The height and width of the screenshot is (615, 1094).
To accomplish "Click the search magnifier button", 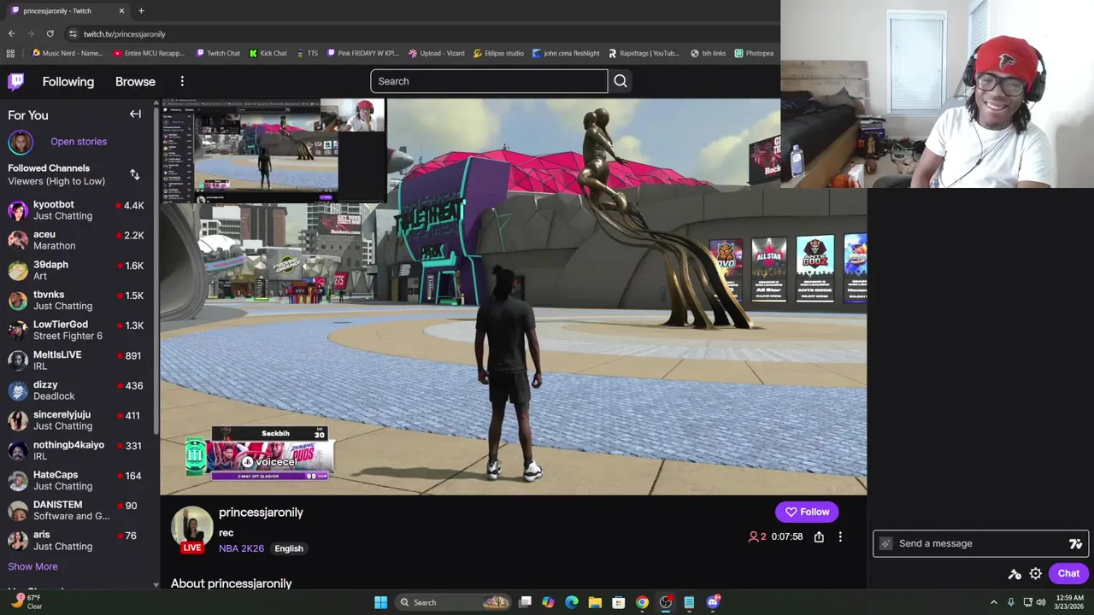I will click(x=621, y=81).
